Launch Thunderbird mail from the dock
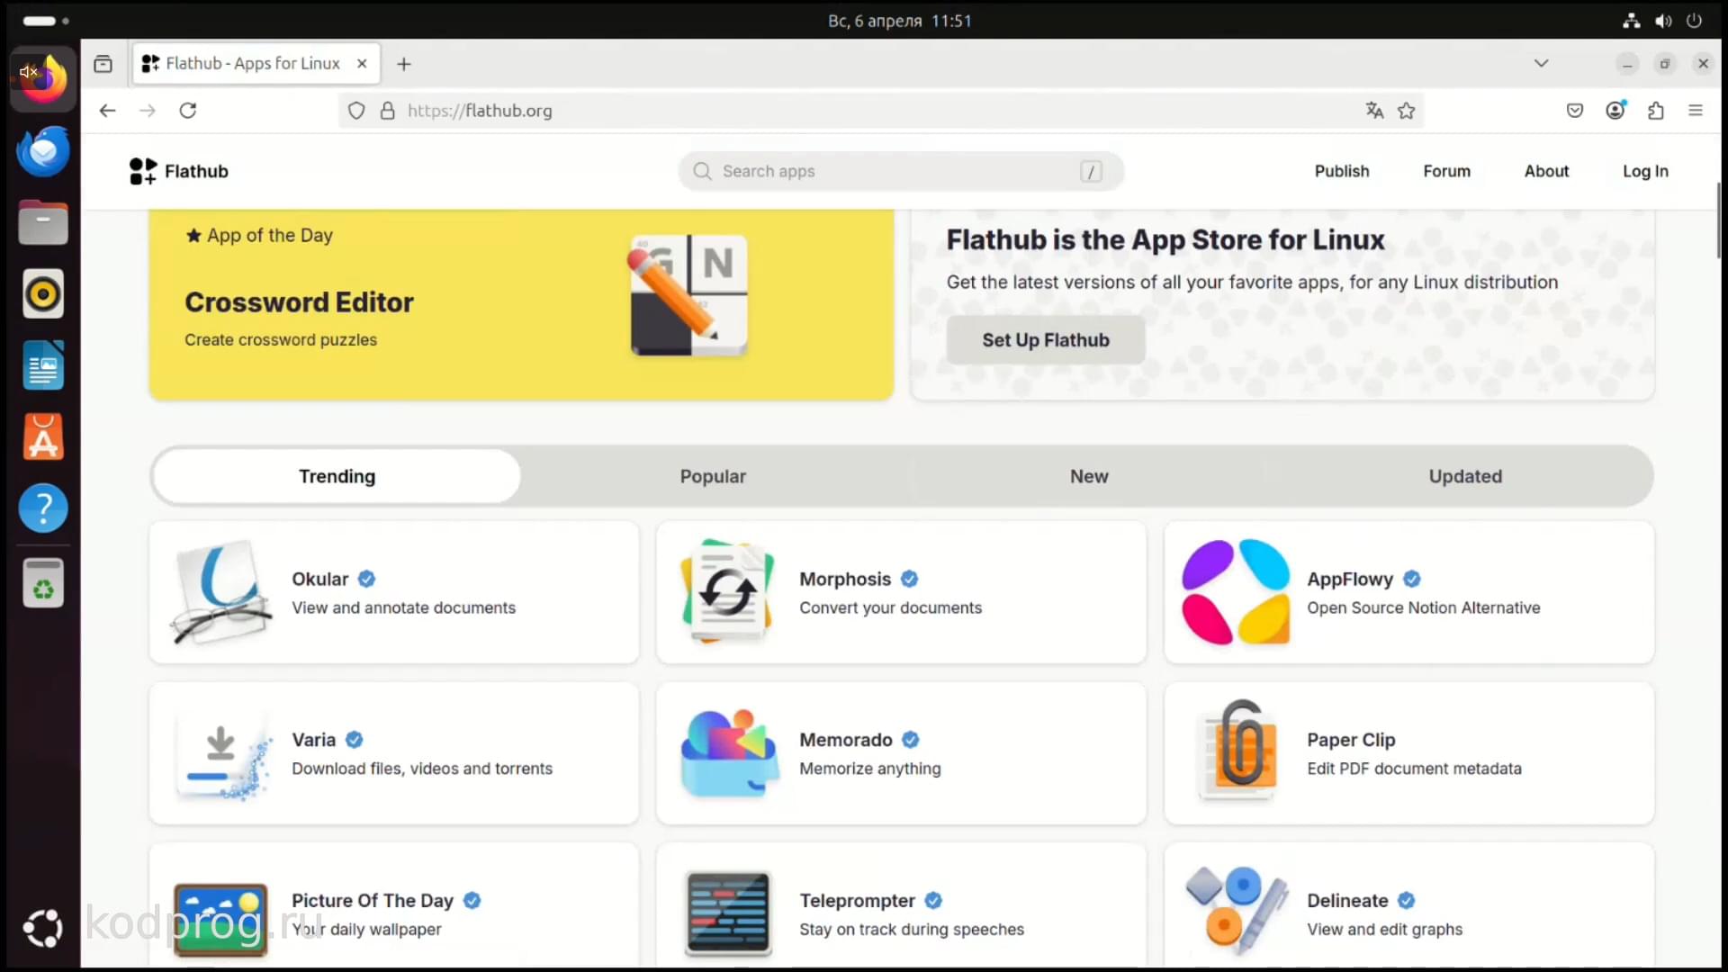 click(x=42, y=151)
